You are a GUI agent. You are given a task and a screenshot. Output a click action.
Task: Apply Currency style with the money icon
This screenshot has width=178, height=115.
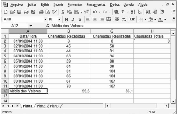(117, 19)
